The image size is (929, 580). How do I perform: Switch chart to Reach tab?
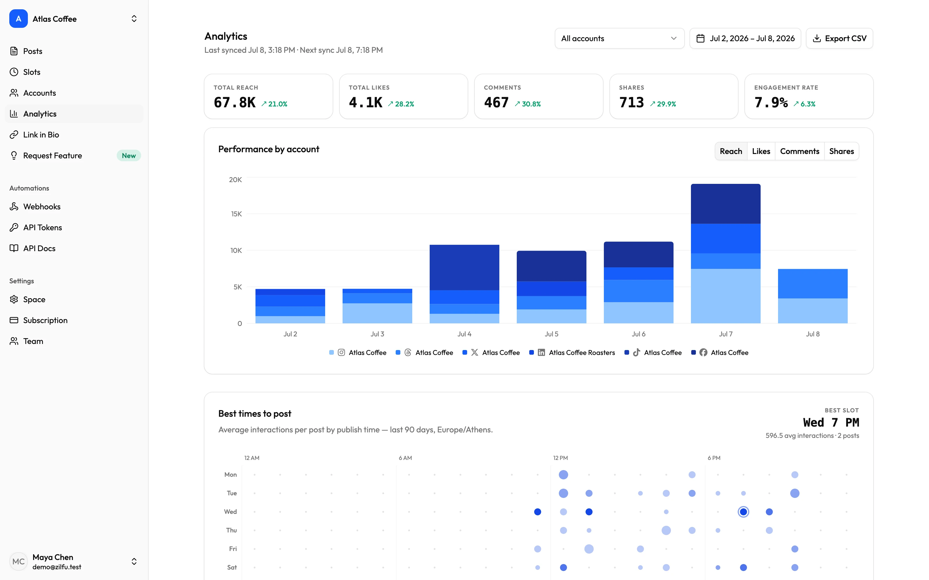coord(731,151)
